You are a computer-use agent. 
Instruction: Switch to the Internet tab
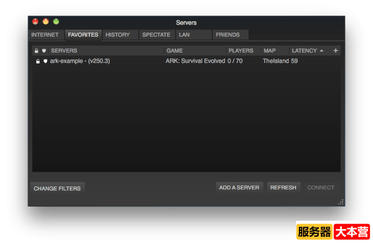pos(45,35)
